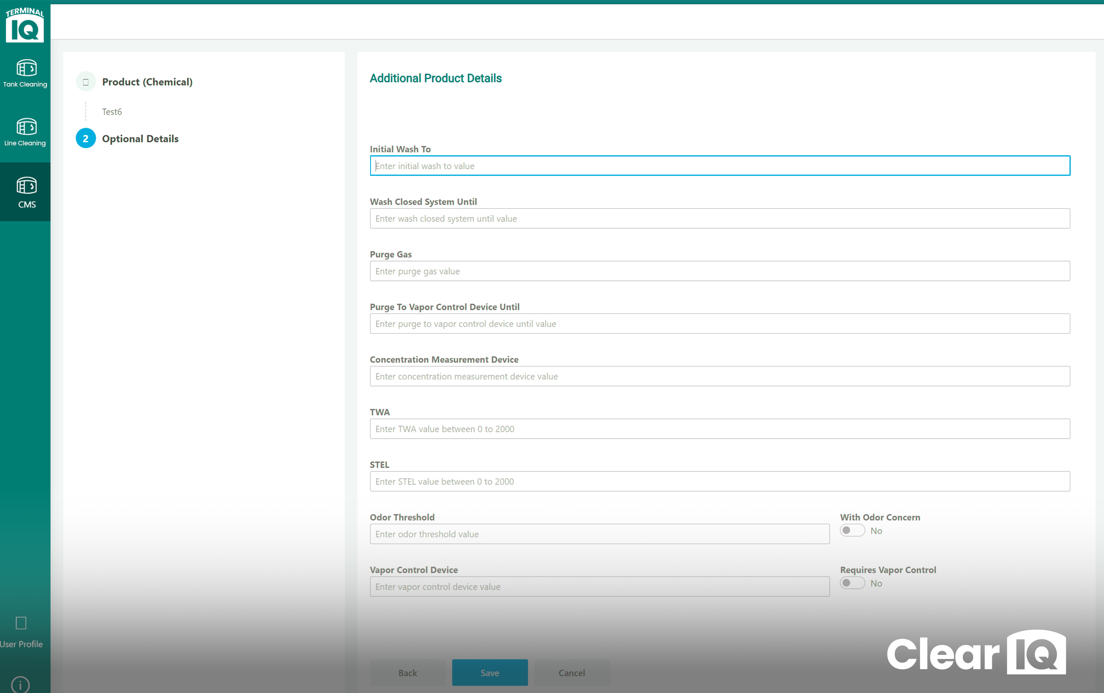This screenshot has height=693, width=1104.
Task: Open the Tank Cleaning section
Action: tap(25, 73)
